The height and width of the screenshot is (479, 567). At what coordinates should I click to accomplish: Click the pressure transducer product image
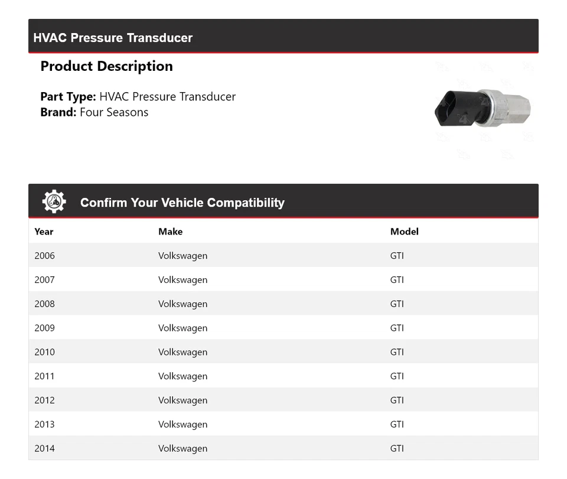(x=482, y=108)
